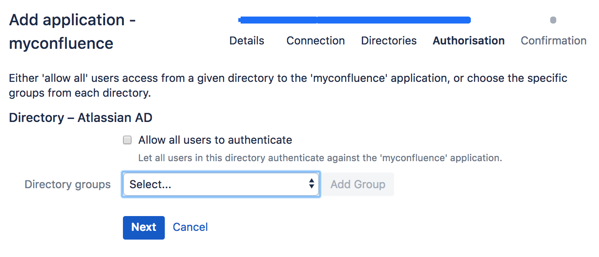
Task: Click the "Allow all users to authenticate" label
Action: click(x=215, y=140)
